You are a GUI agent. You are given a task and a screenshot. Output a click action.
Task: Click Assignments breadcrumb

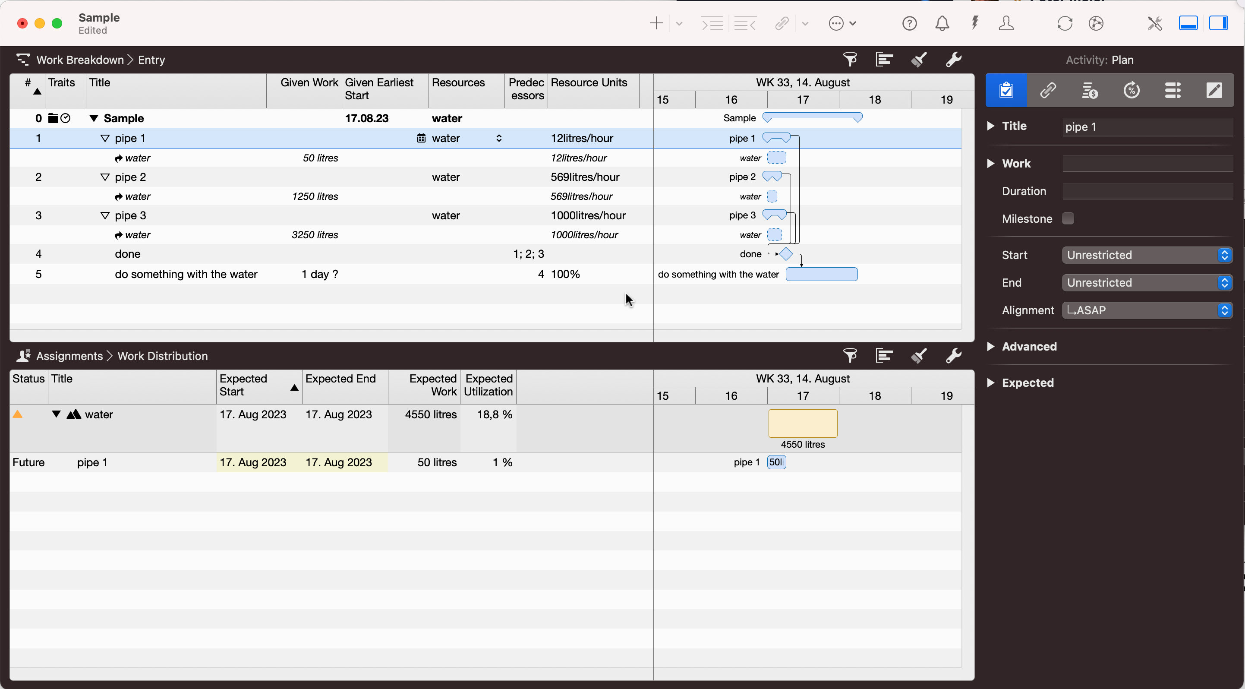69,356
